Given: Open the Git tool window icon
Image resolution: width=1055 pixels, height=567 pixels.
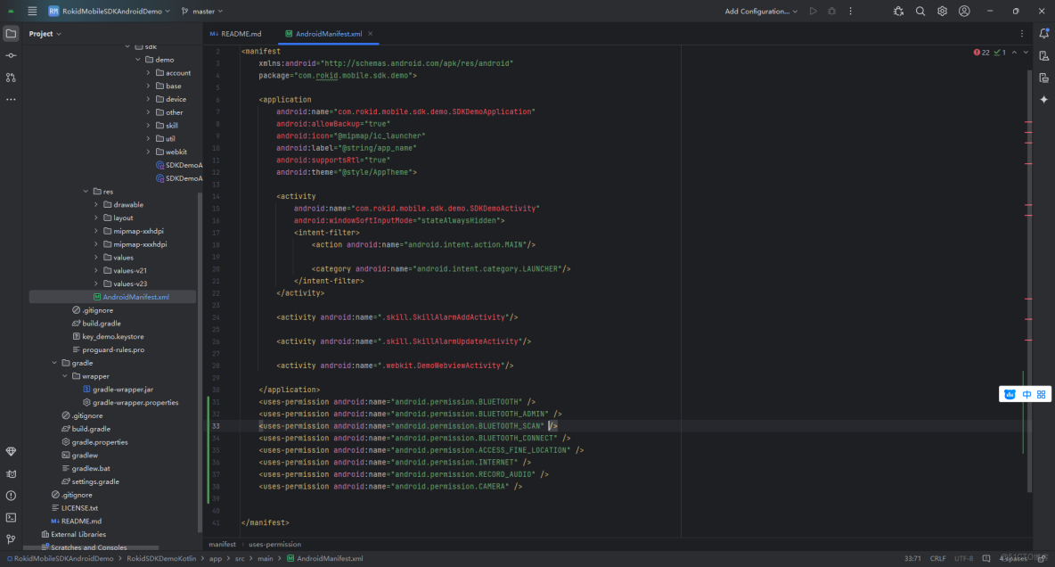Looking at the screenshot, I should point(11,539).
